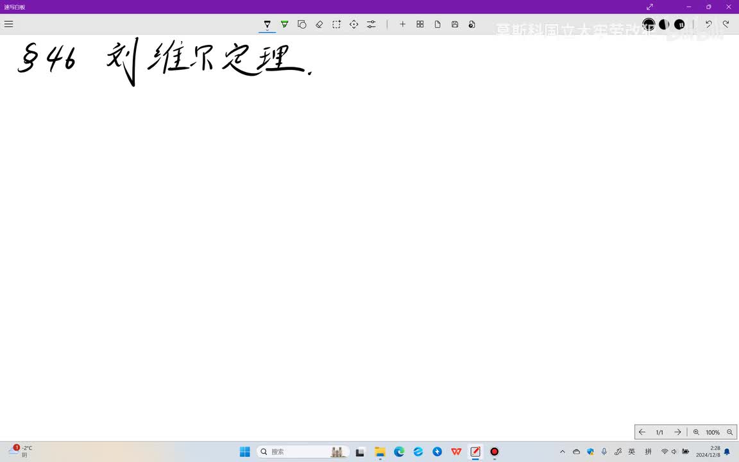Viewport: 739px width, 462px height.
Task: Open the Wi-Fi network tray icon
Action: (x=665, y=452)
